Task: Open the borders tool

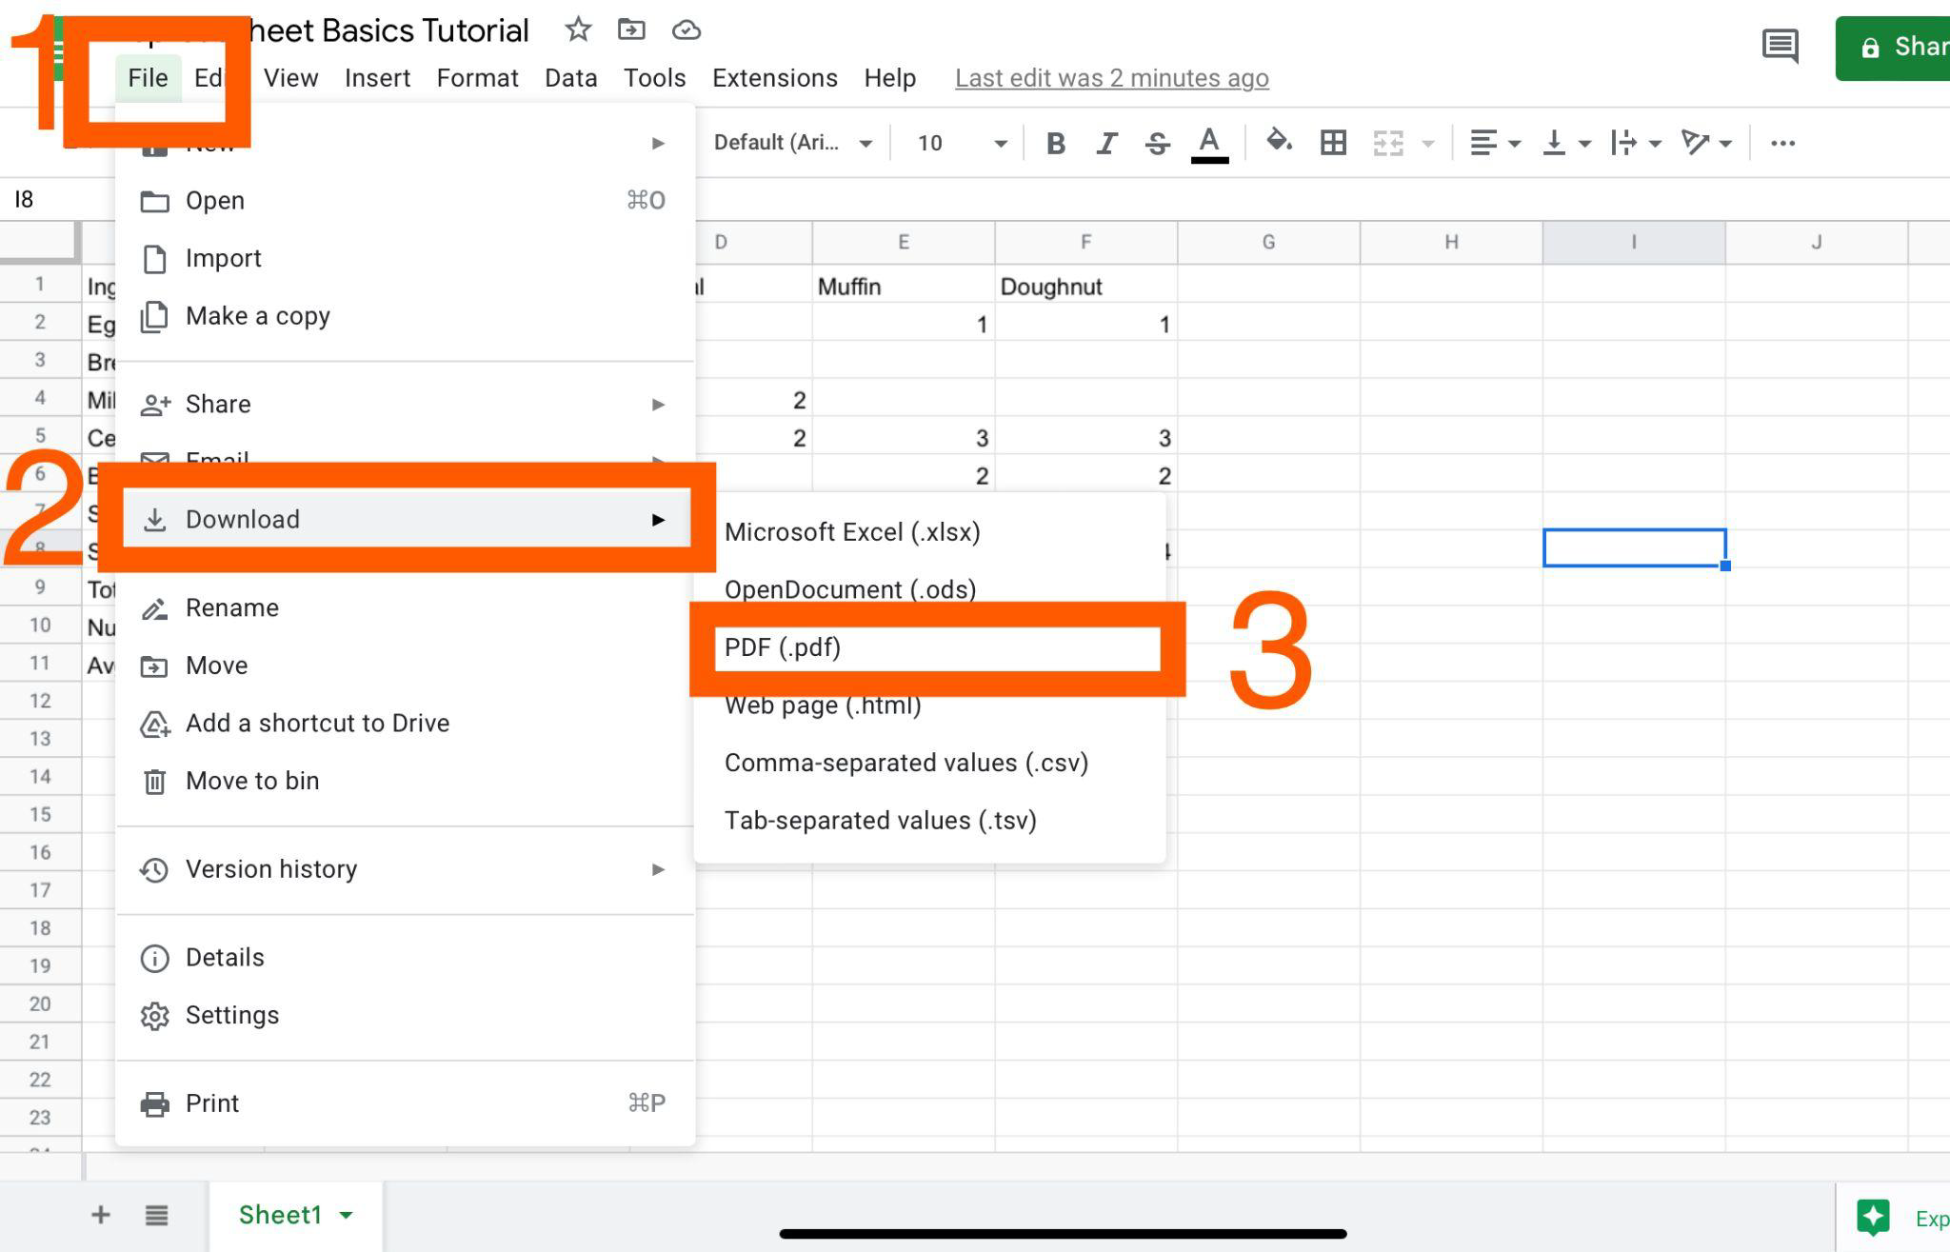Action: [1333, 143]
